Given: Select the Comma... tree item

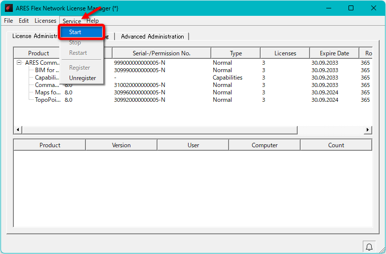Looking at the screenshot, I should (47, 85).
